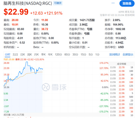Select the 30分 chart interval
Image resolution: width=138 pixels, height=118 pixels.
[75, 54]
